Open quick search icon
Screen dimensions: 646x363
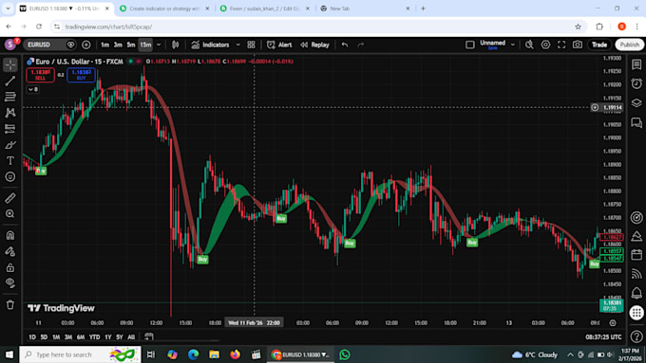tap(529, 45)
